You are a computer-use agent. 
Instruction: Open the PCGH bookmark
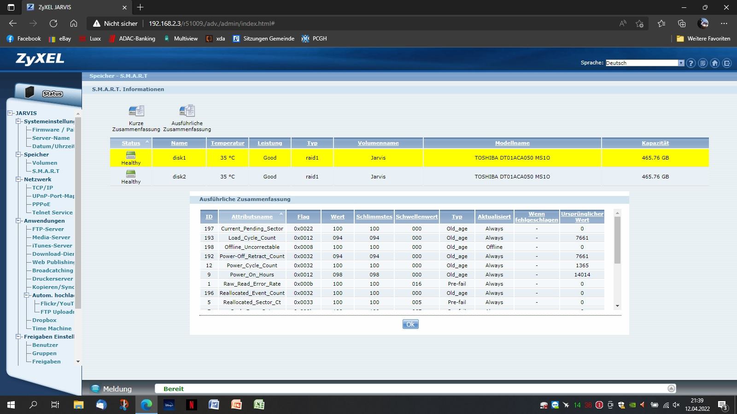click(314, 39)
